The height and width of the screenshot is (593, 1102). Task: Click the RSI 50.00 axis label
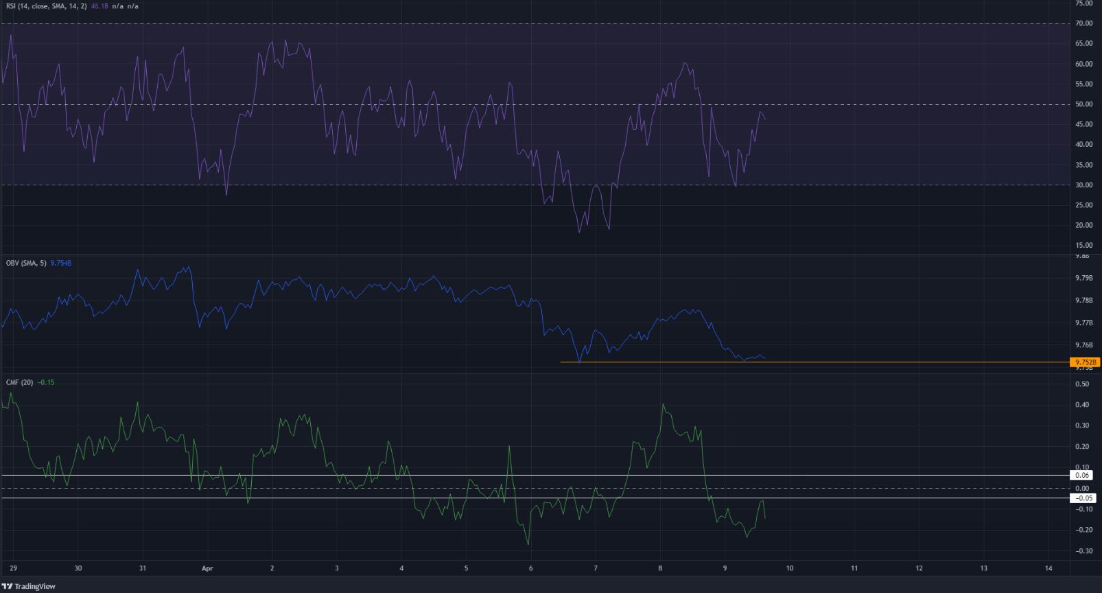coord(1083,104)
